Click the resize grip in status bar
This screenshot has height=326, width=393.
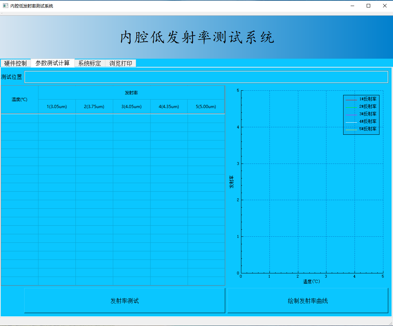tap(391, 324)
